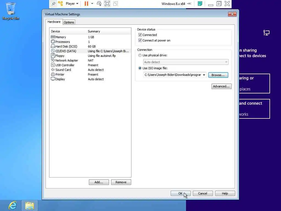
Task: Click the Unity mode toolbar icon
Action: [116, 4]
